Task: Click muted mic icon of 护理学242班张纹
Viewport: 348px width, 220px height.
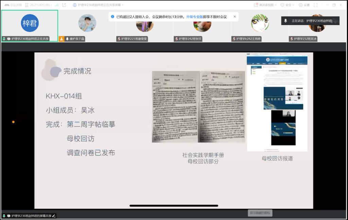Action: [177, 39]
